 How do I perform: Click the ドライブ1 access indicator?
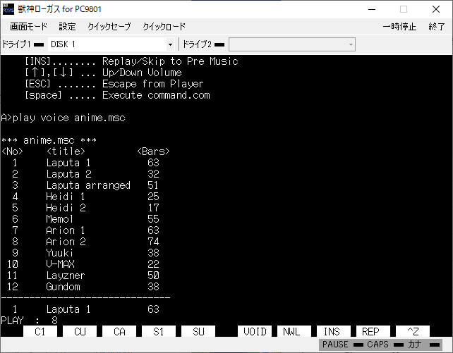39,44
